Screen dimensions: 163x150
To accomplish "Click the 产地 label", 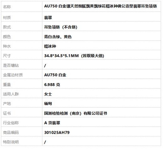I will (x=7, y=104).
